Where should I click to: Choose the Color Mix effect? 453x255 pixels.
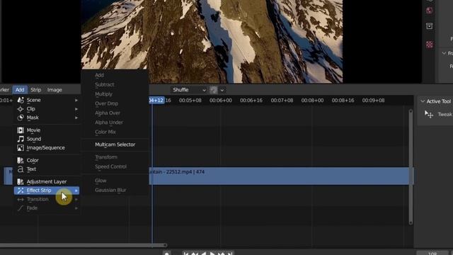(x=115, y=132)
